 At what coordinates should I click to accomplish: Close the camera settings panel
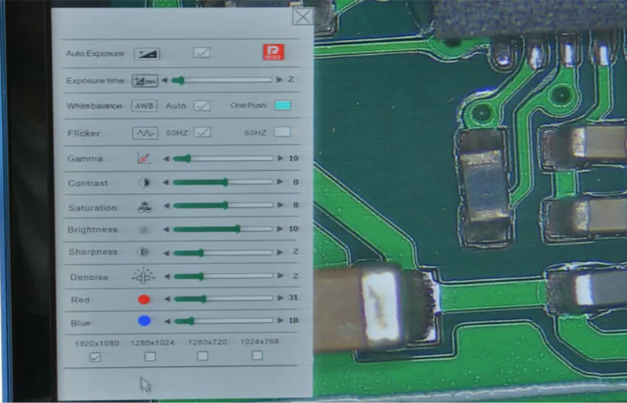pos(303,16)
